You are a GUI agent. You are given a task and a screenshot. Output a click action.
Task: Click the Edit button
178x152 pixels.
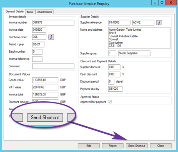(89, 146)
